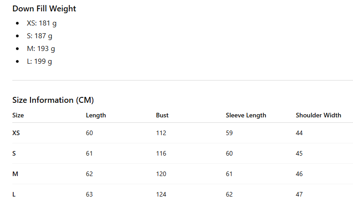Screen dimensions: 353x207
Task: Click the Shoulder Width column header
Action: click(318, 115)
